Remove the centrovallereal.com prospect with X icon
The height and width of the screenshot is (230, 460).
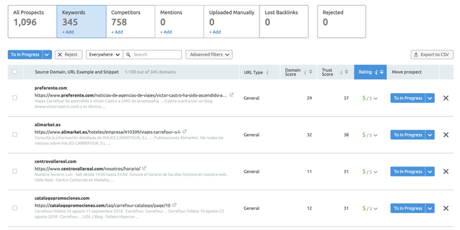coord(446,171)
